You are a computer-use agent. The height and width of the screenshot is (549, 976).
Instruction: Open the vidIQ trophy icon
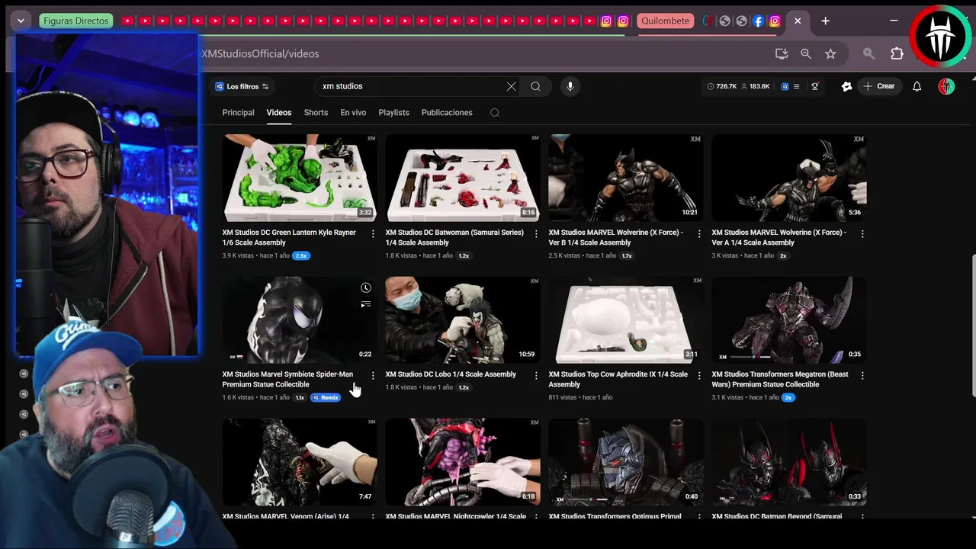click(x=815, y=87)
